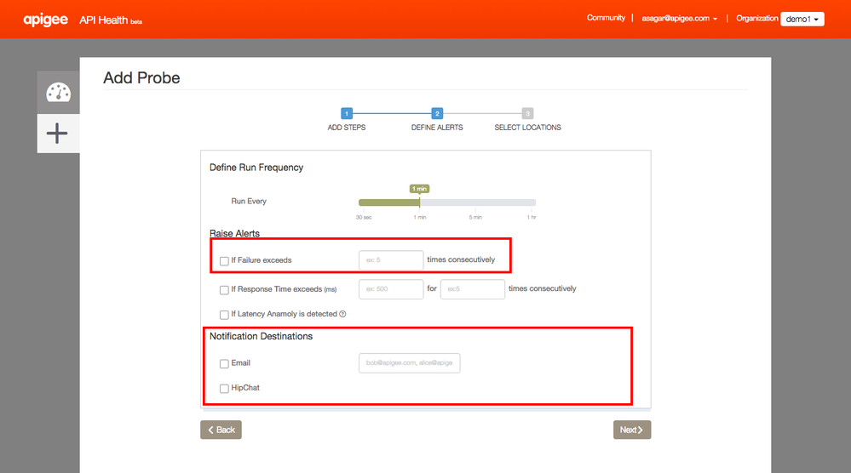
Task: Go to step 1 Add Steps
Action: (x=346, y=113)
